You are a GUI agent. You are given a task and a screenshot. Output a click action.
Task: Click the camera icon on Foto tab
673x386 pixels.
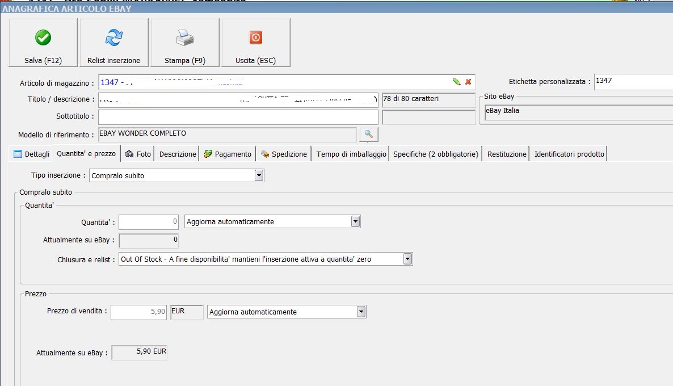129,154
